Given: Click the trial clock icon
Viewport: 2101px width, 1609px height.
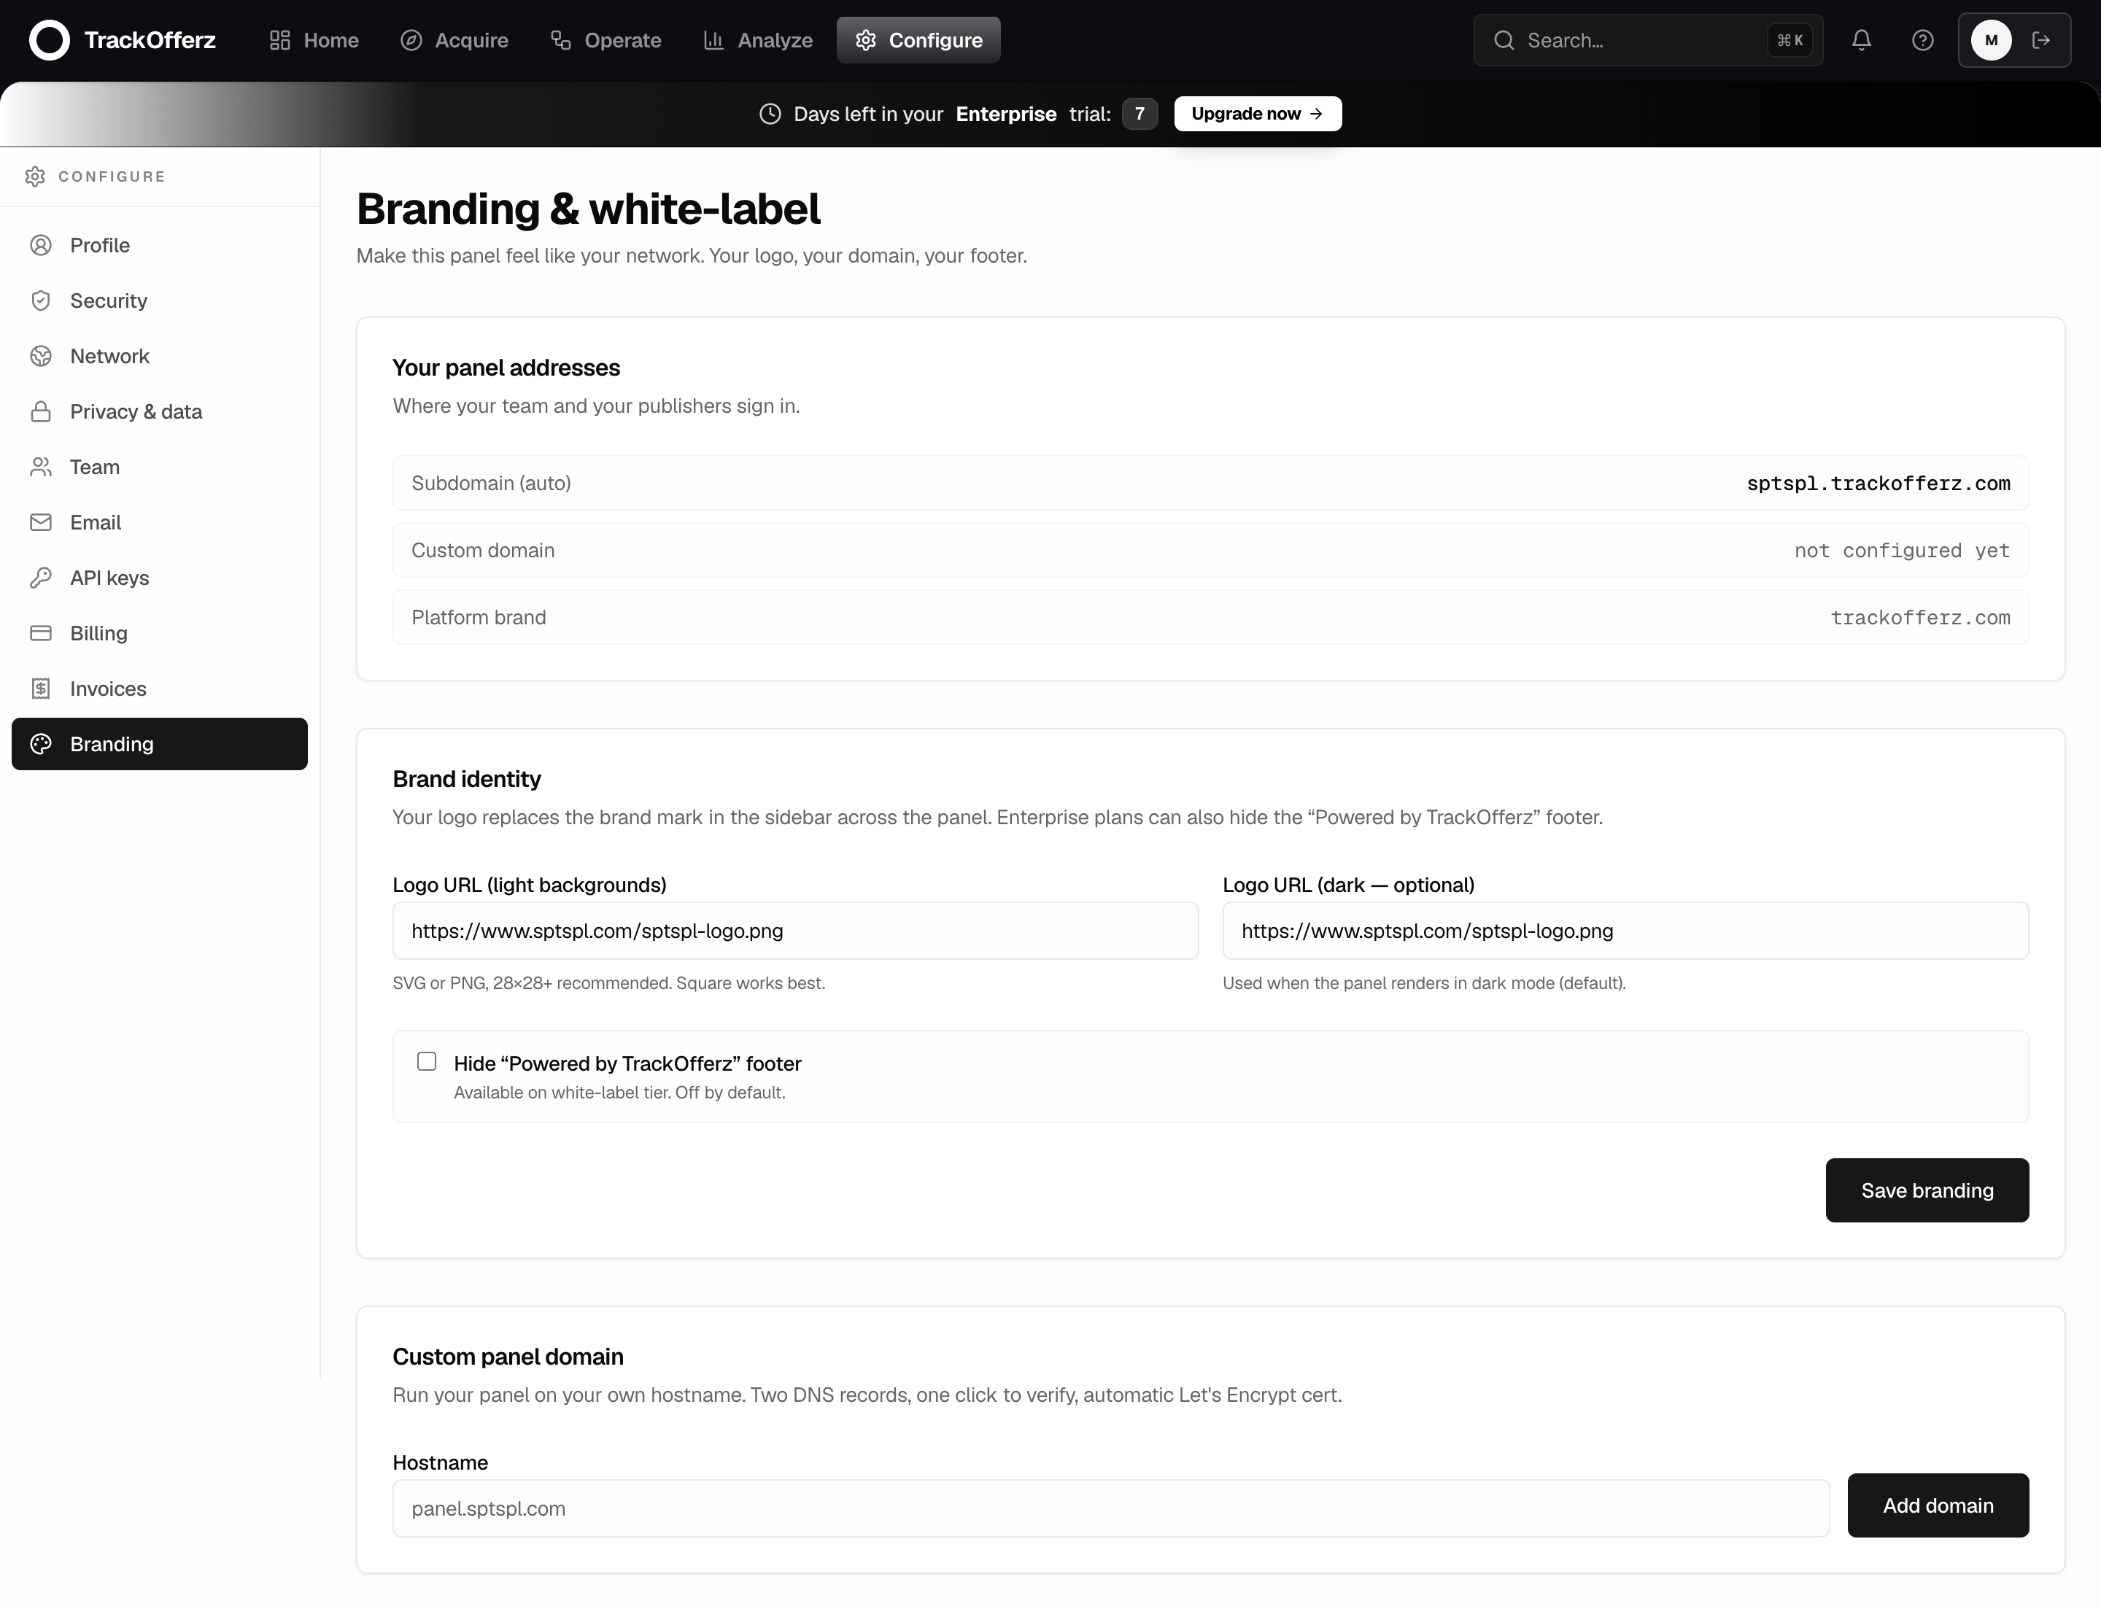Looking at the screenshot, I should click(x=770, y=114).
